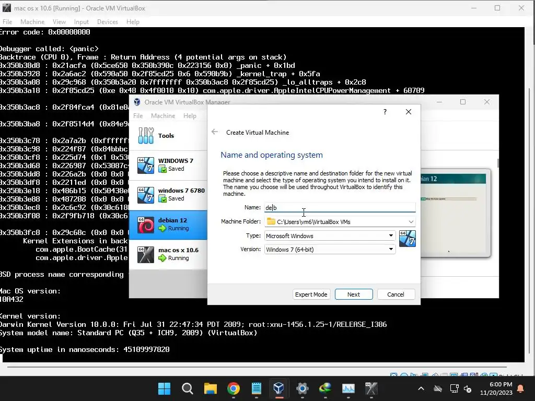The height and width of the screenshot is (401, 535).
Task: Open the VM window Machine menu
Action: click(32, 22)
